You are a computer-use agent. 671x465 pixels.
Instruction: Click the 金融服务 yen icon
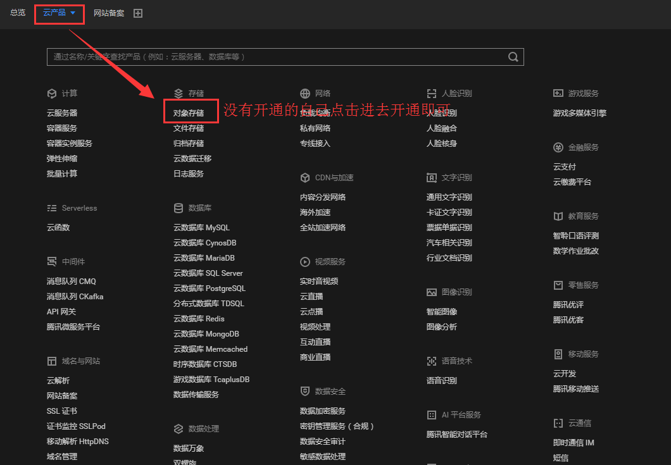tap(558, 147)
